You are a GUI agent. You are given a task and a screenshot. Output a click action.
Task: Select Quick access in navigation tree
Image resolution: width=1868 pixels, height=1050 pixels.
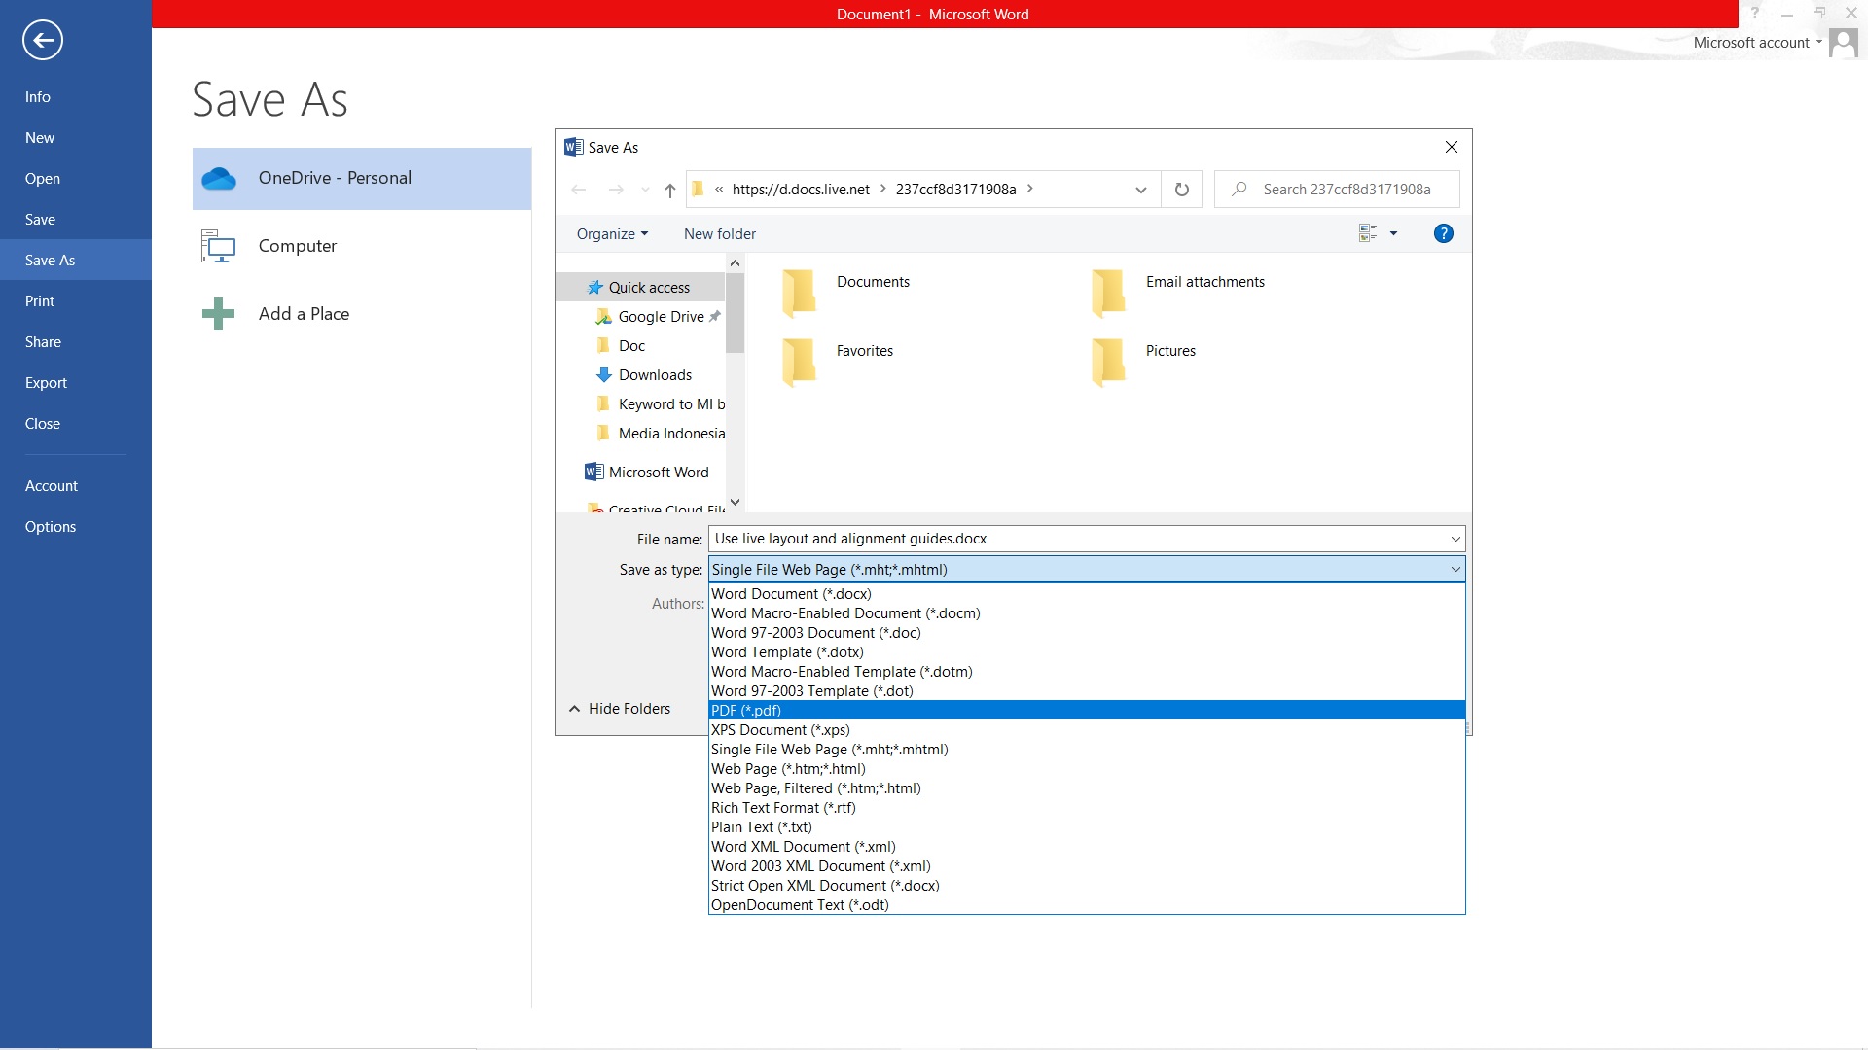[x=640, y=288]
